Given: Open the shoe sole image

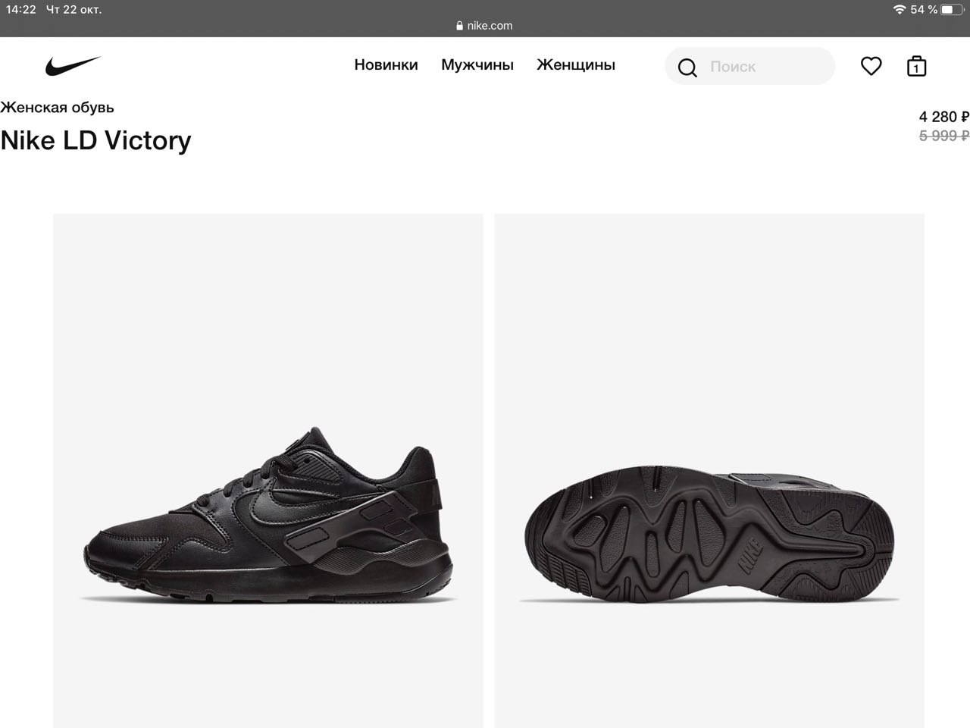Looking at the screenshot, I should [709, 470].
